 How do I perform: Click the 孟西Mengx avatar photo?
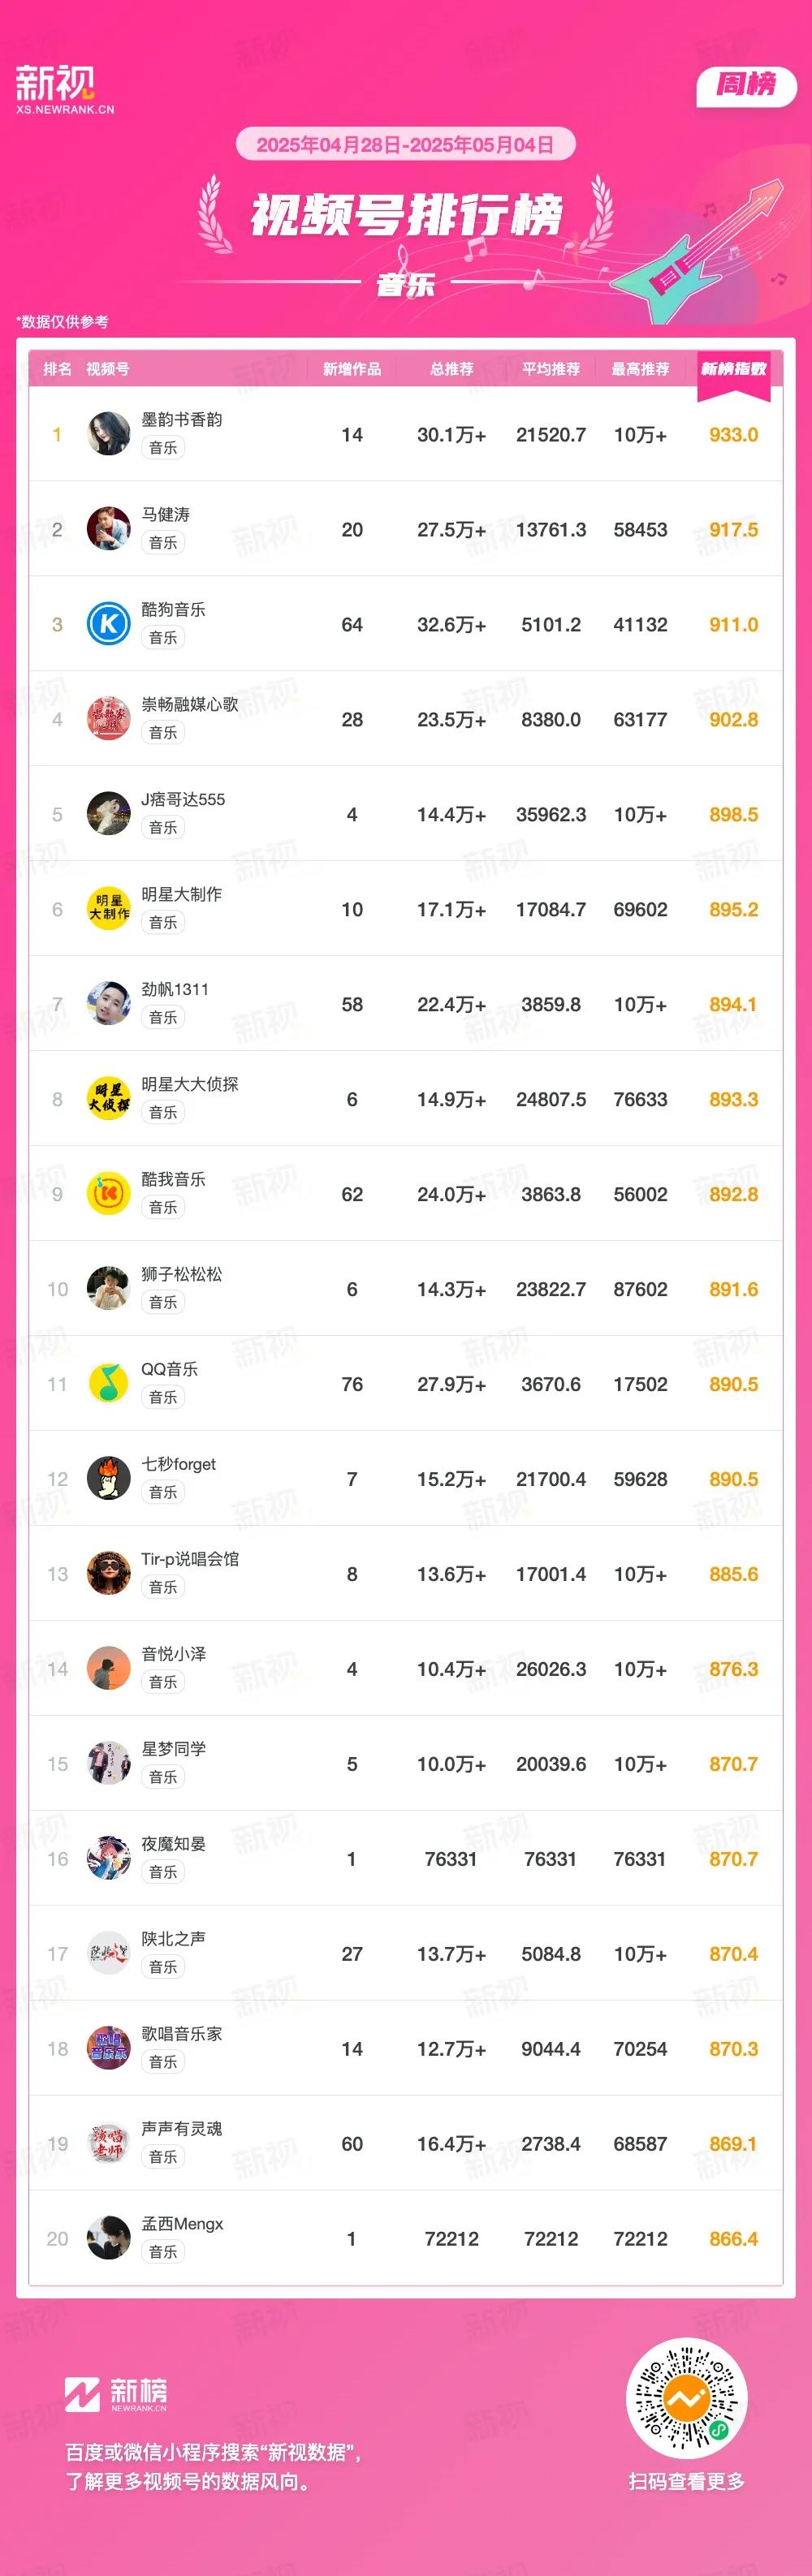(108, 2239)
